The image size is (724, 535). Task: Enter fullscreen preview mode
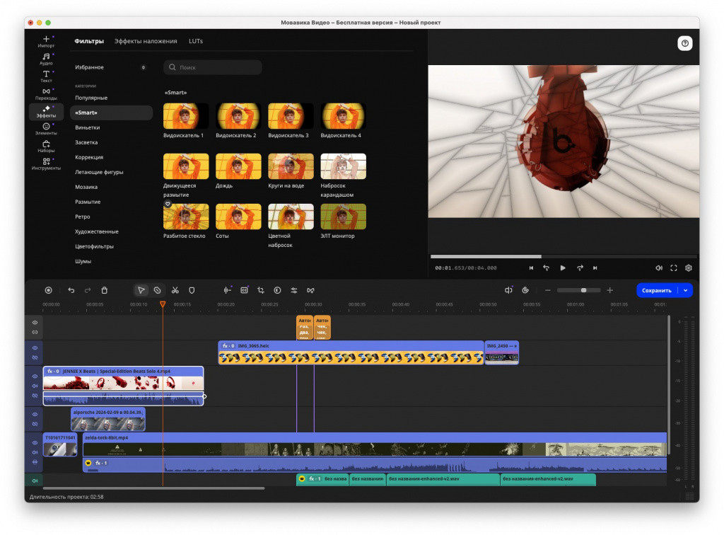pos(674,268)
